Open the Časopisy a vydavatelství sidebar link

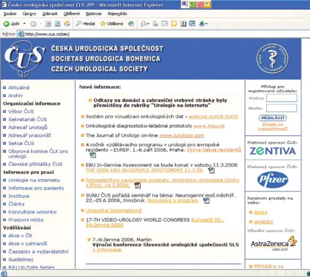pyautogui.click(x=38, y=251)
